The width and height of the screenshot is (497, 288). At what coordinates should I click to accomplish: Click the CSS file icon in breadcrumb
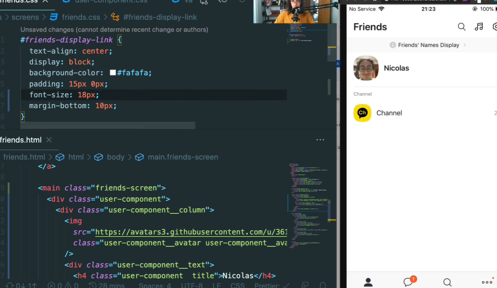[x=54, y=17]
